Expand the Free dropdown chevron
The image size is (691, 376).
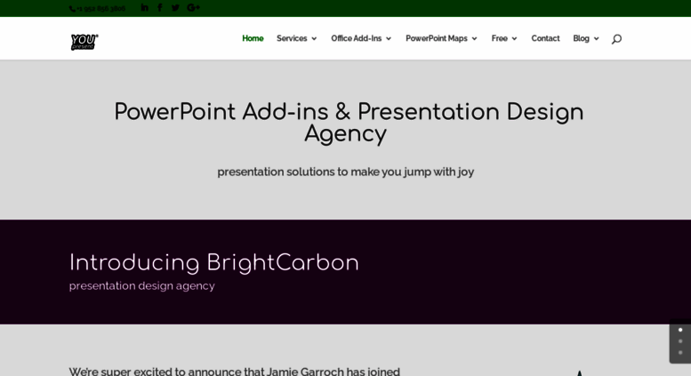514,39
